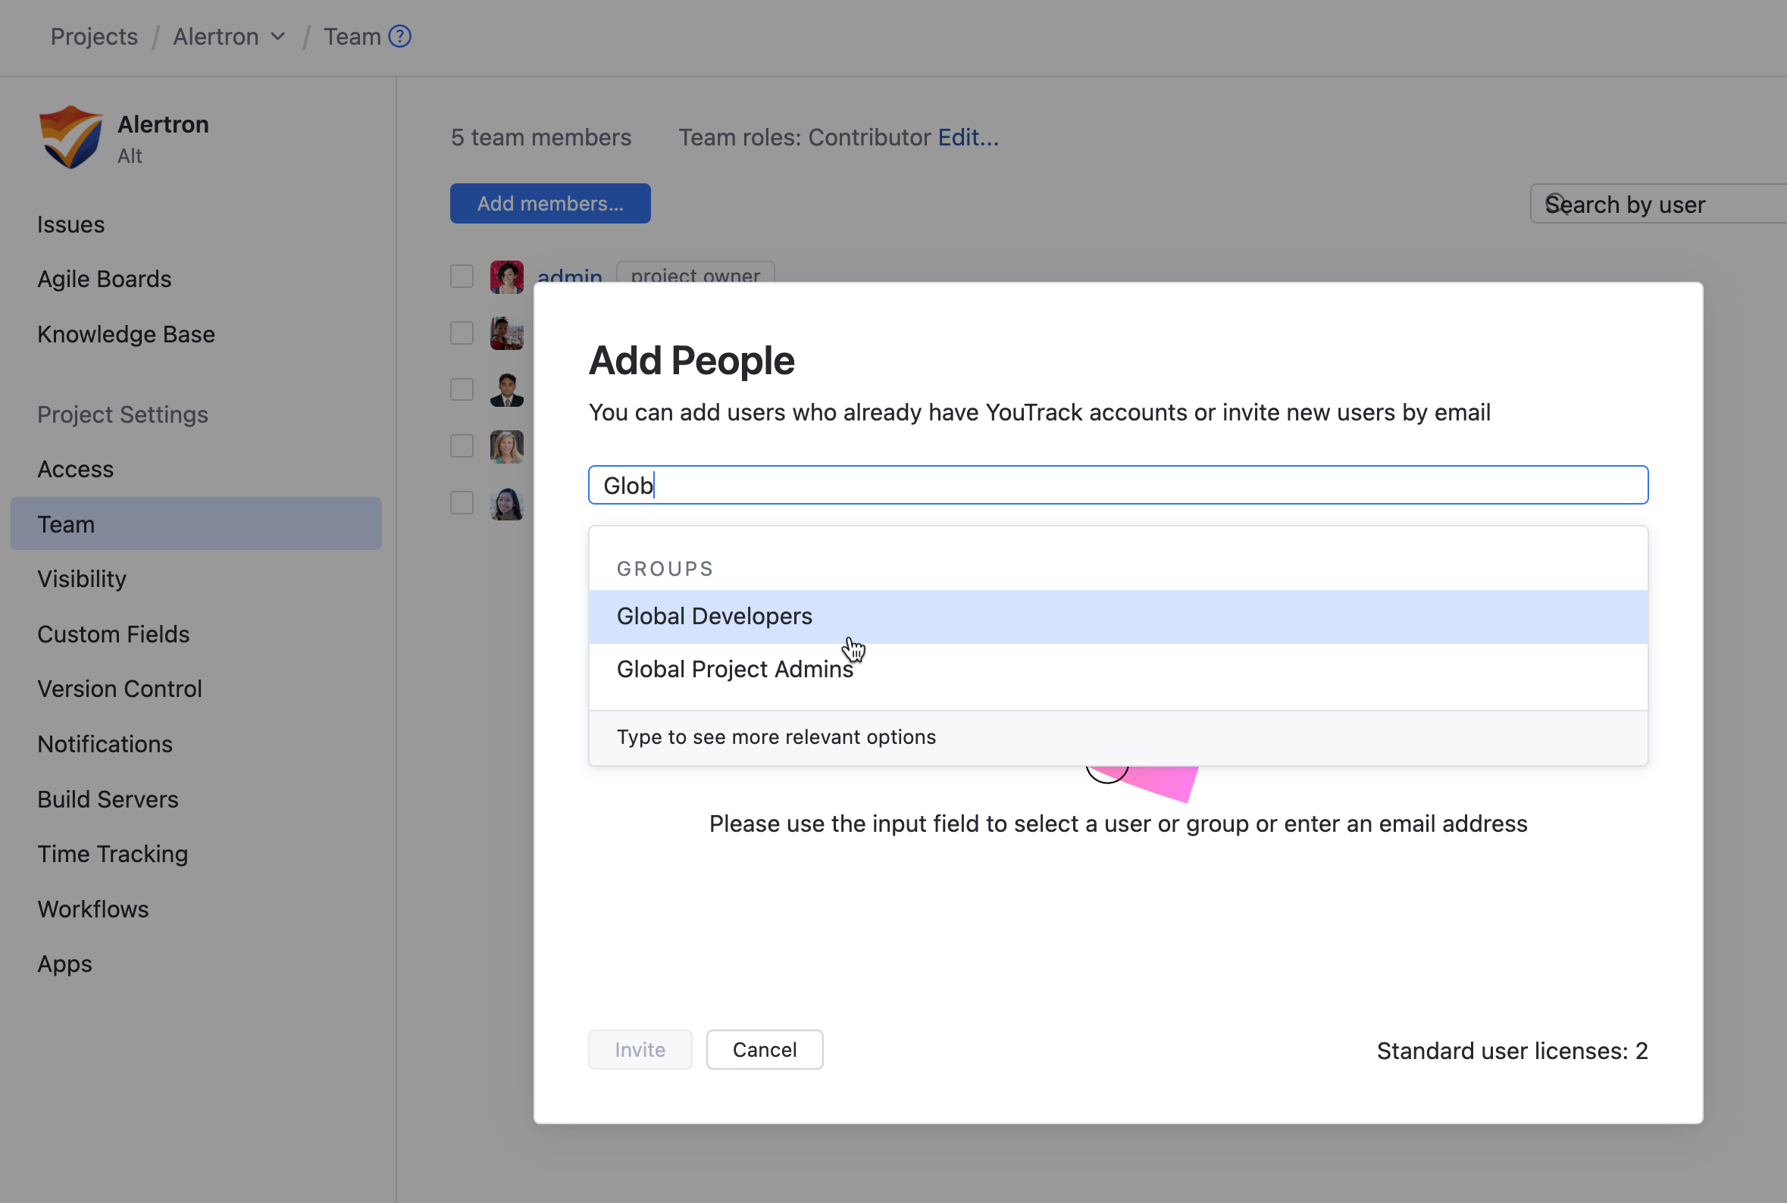
Task: Click the search magnifier in Search by user
Action: coord(1555,204)
